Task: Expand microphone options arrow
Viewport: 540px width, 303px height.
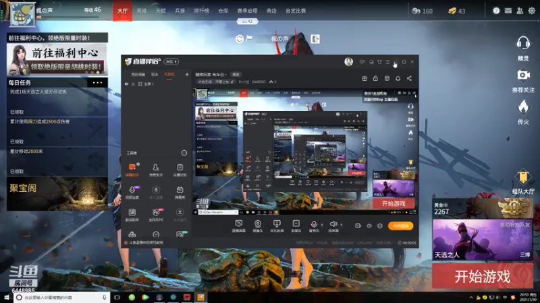Action: coord(322,225)
